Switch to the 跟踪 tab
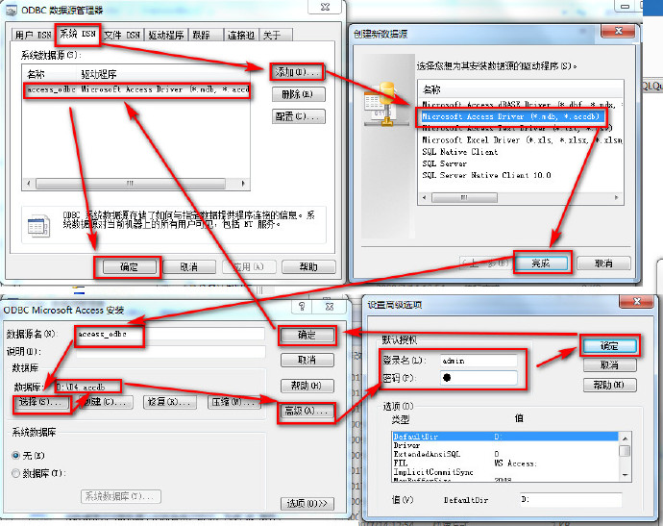The image size is (663, 526). [x=205, y=35]
